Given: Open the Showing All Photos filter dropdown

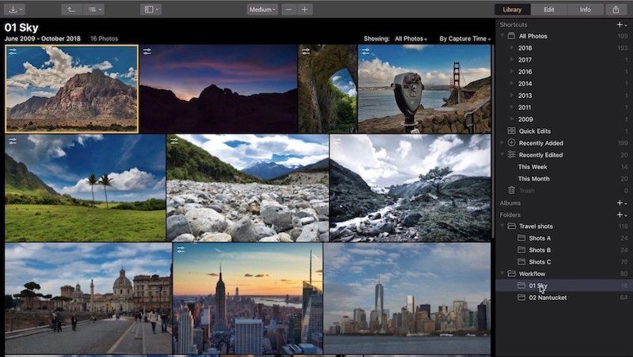Looking at the screenshot, I should (410, 38).
